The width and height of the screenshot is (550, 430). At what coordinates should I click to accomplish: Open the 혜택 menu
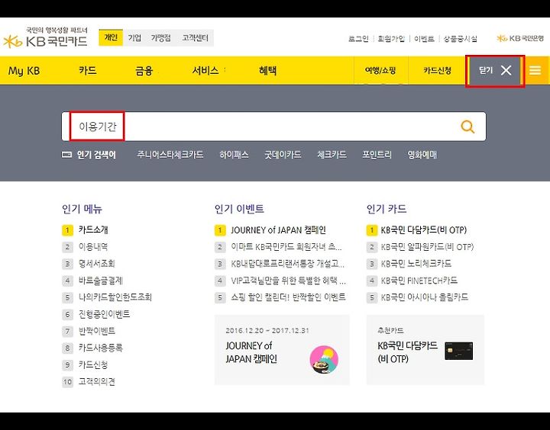click(267, 71)
